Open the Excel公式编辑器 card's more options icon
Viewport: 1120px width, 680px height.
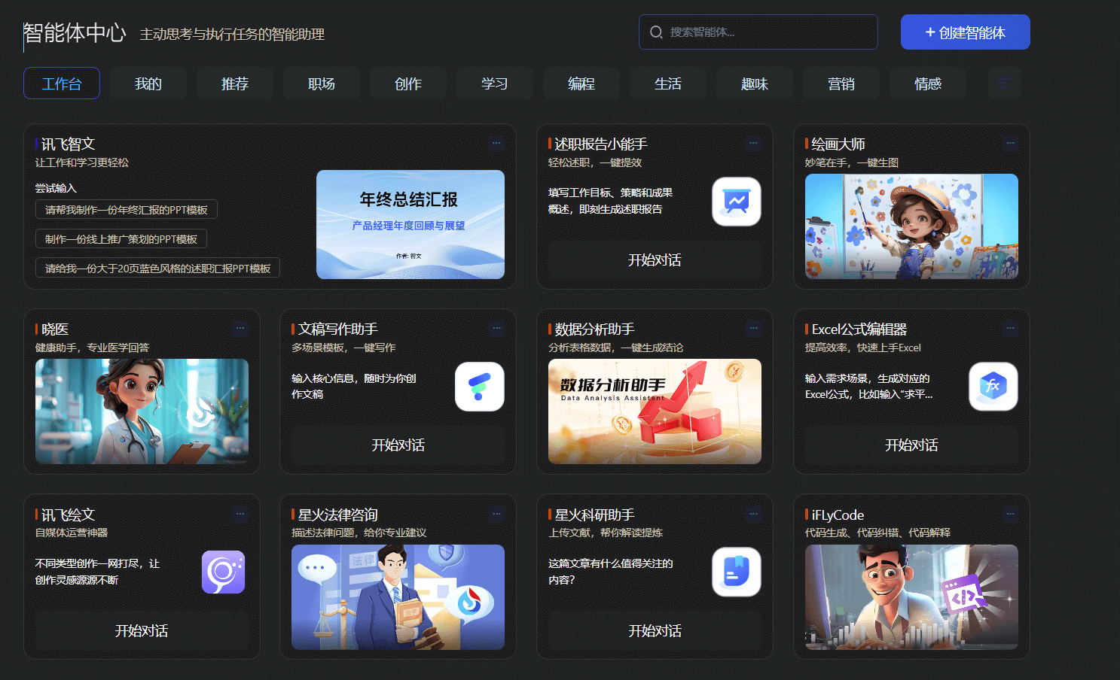coord(1010,328)
